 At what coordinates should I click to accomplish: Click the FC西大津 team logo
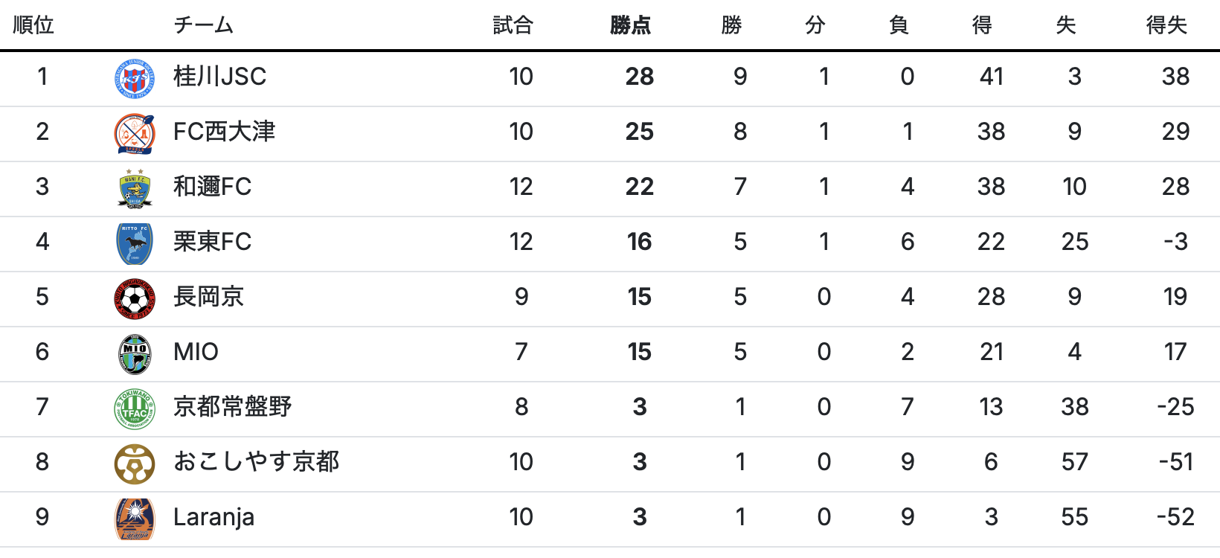pos(135,132)
